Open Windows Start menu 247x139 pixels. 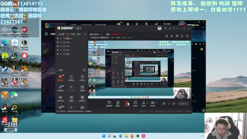coord(104,136)
